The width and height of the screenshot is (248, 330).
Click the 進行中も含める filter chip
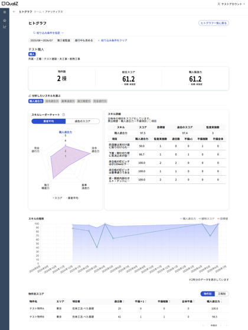[84, 40]
